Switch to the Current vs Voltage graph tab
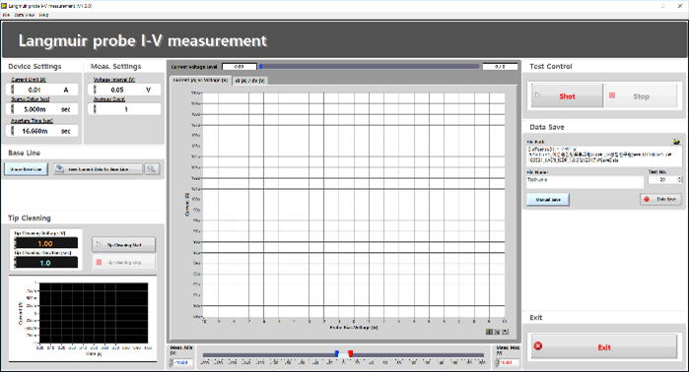Screen dimensions: 689x372 click(200, 81)
